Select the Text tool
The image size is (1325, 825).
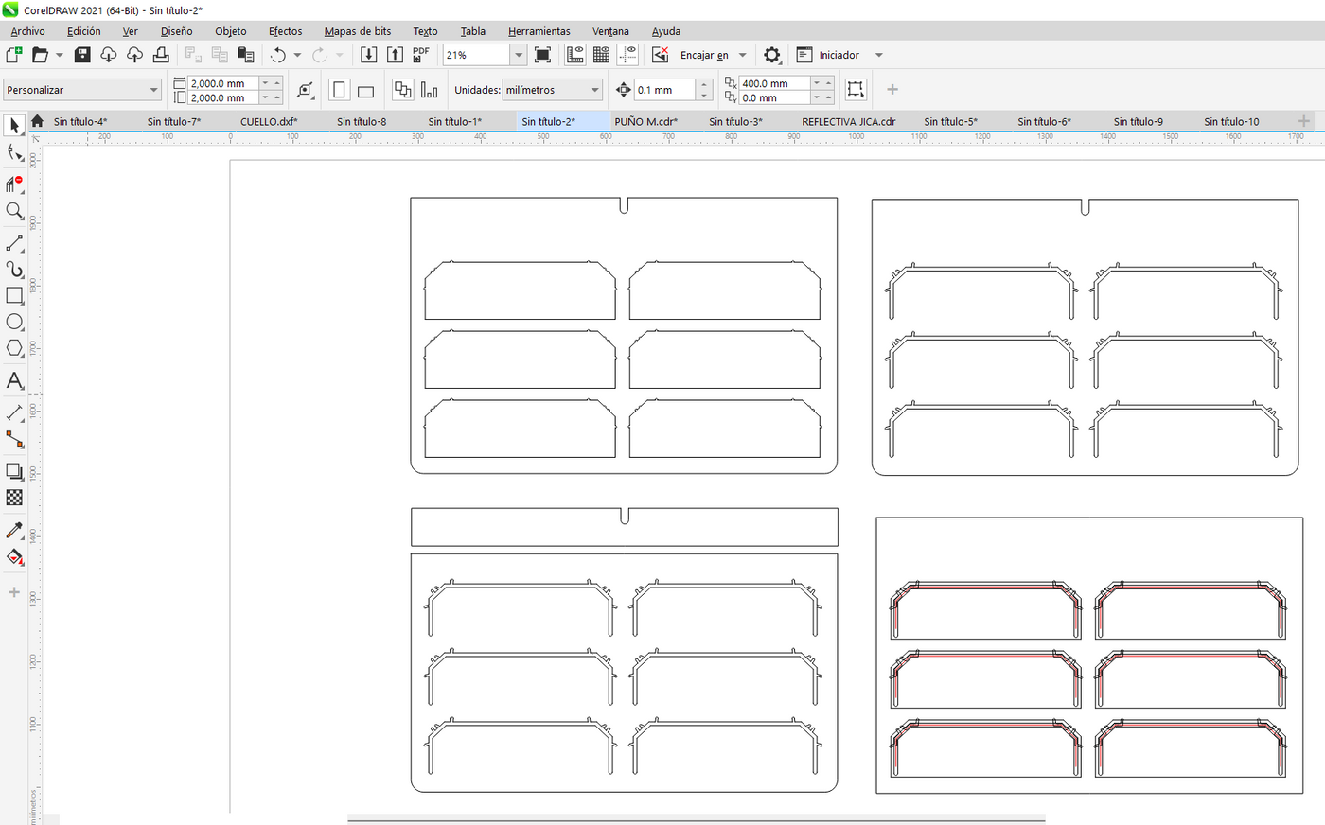(x=14, y=380)
